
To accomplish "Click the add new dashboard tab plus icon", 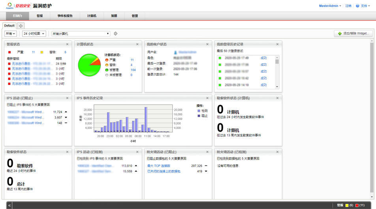I will click(21, 26).
